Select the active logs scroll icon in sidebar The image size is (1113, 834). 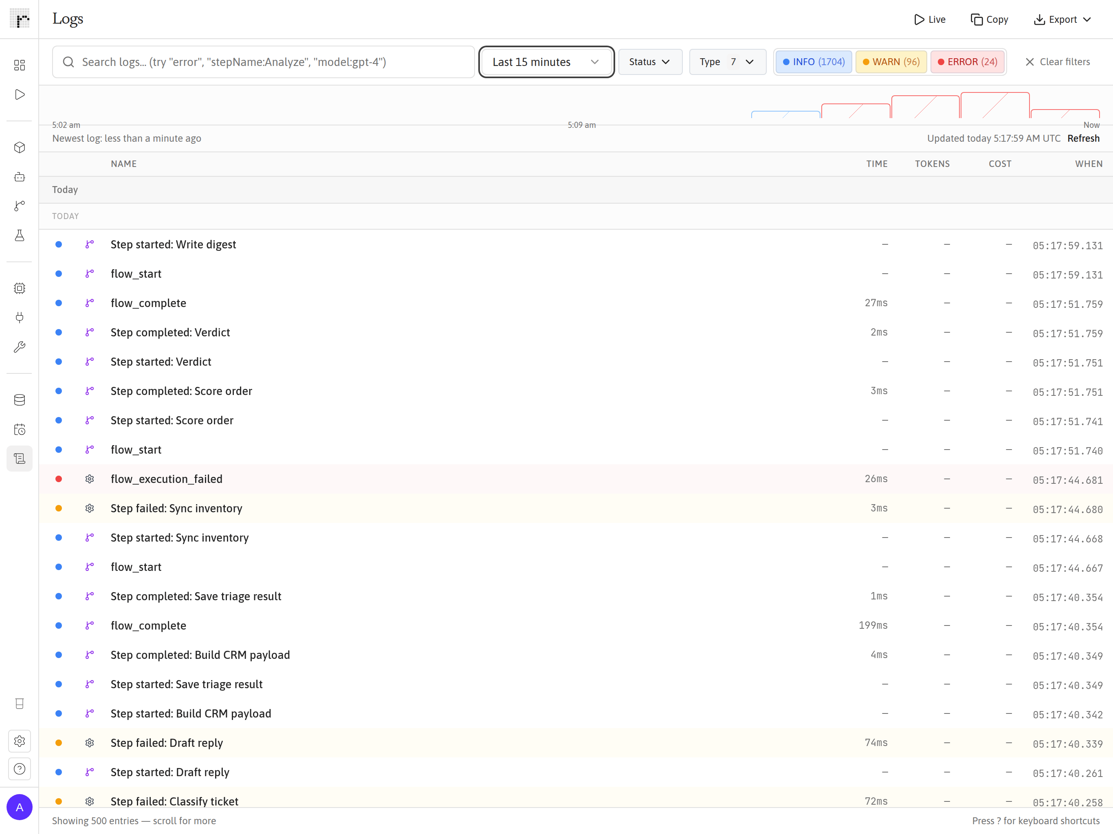coord(19,458)
